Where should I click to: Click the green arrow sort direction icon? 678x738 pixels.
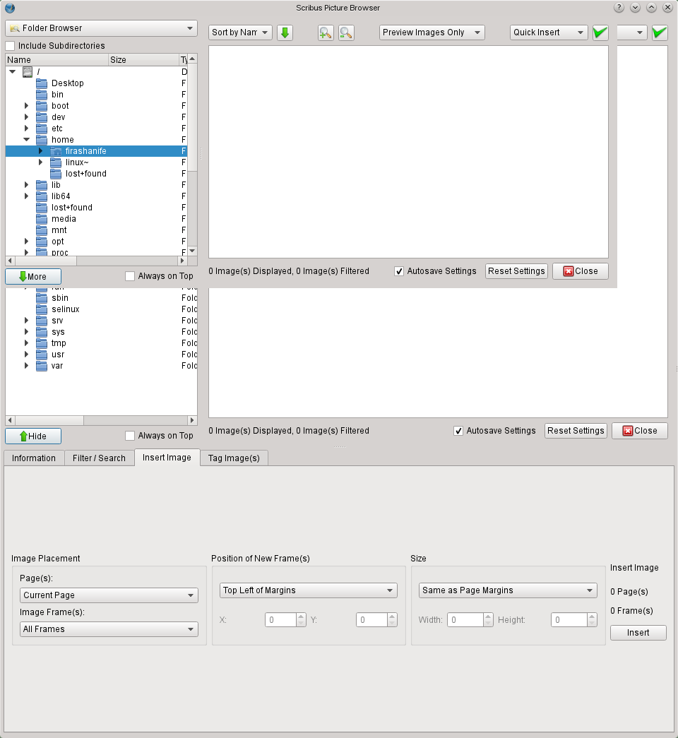point(285,32)
